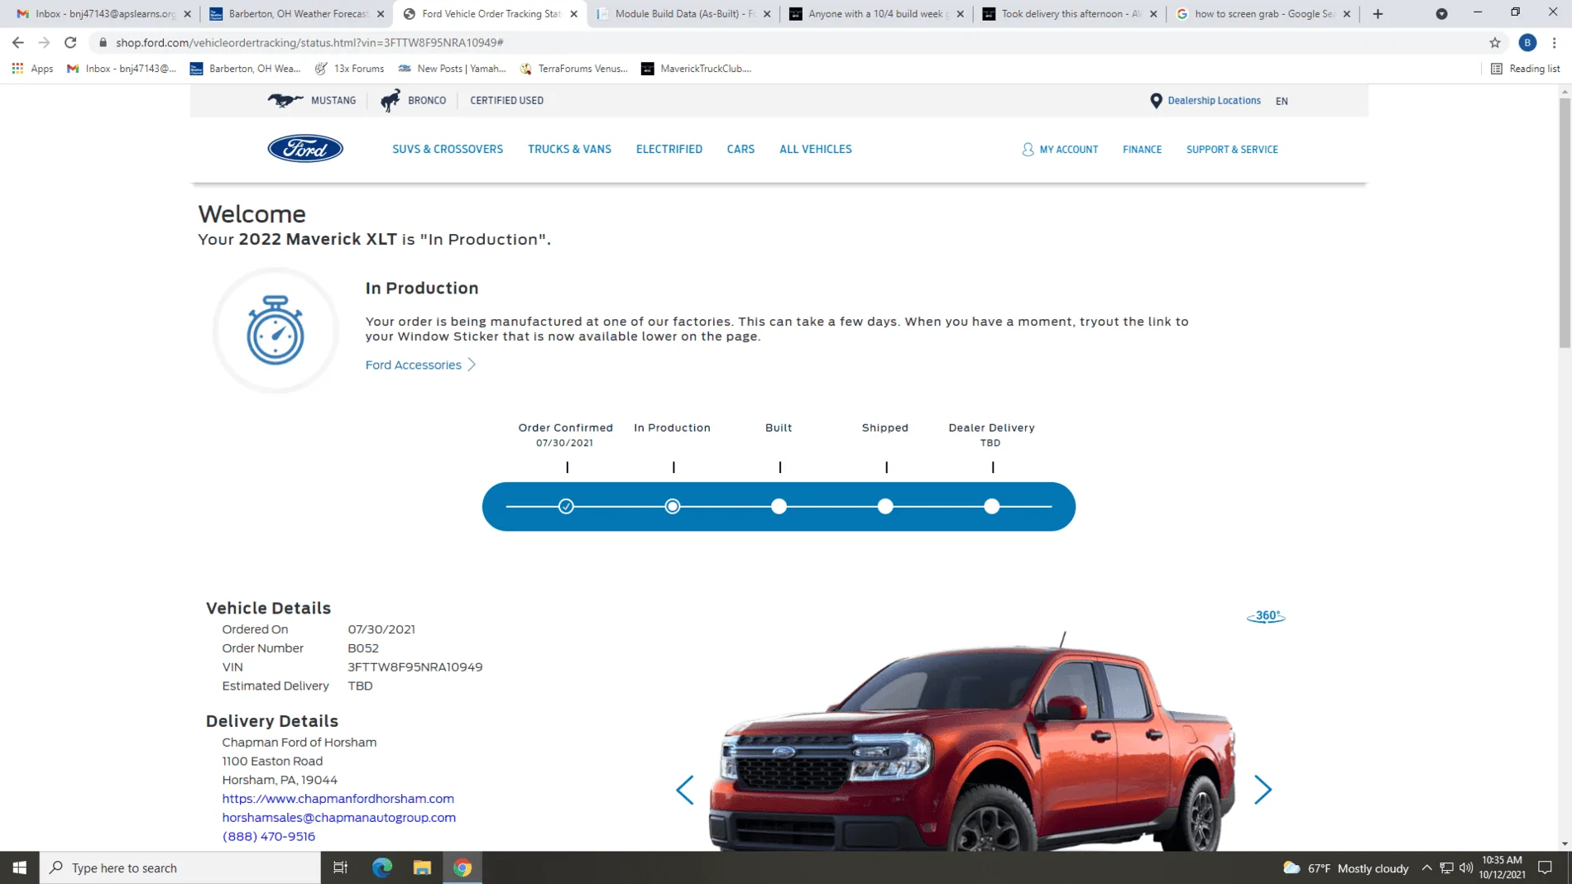Open the MaverickTruckClub bookmark
1572x884 pixels.
[696, 69]
